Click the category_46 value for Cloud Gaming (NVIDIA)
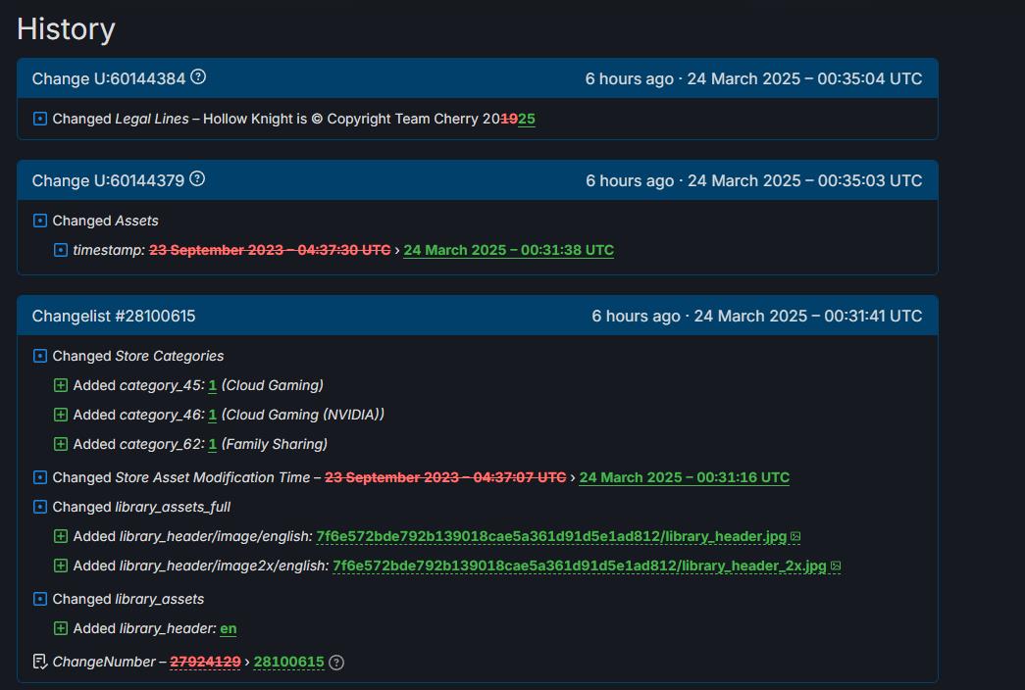The width and height of the screenshot is (1025, 690). (212, 415)
